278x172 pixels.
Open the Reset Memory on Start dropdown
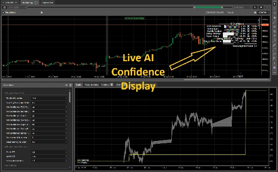pyautogui.click(x=49, y=142)
